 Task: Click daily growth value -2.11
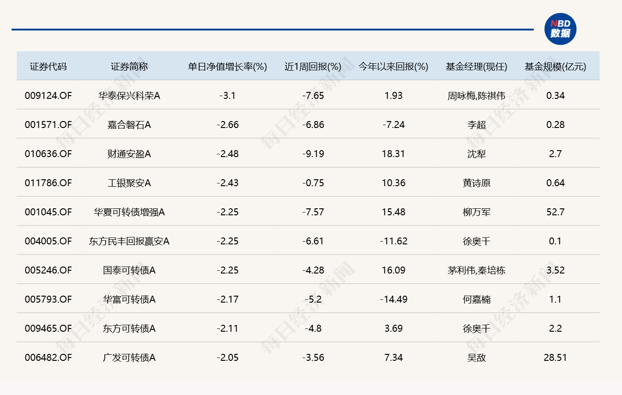pos(228,328)
